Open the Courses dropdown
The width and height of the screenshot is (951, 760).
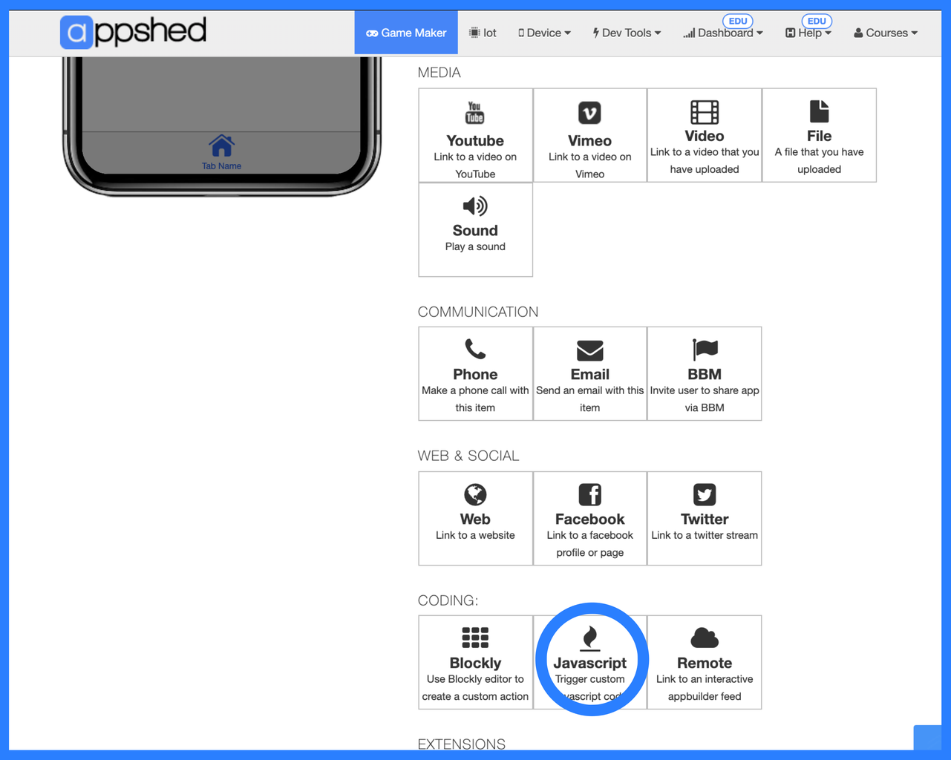tap(885, 33)
